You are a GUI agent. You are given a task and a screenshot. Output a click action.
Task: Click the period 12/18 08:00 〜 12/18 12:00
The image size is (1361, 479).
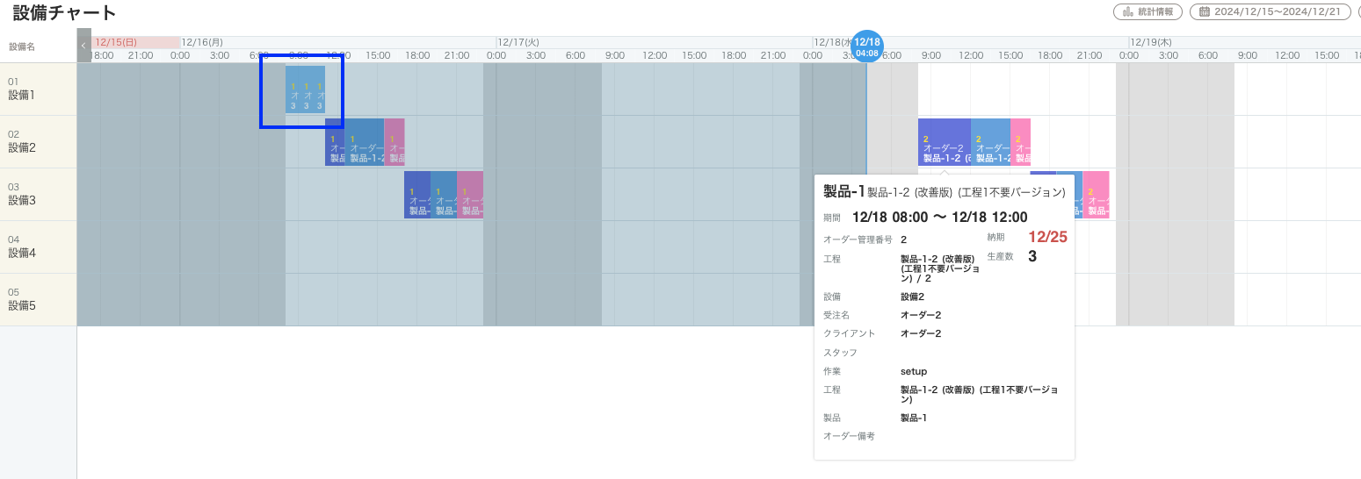click(x=940, y=217)
